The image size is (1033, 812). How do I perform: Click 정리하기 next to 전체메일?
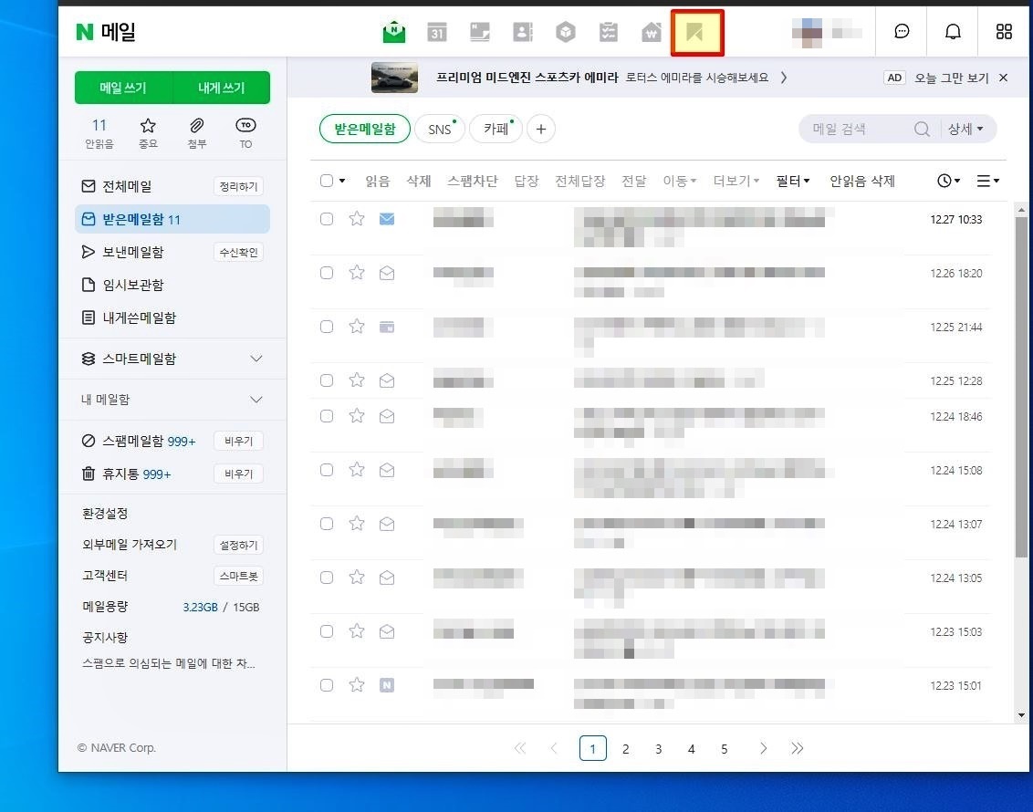(238, 186)
